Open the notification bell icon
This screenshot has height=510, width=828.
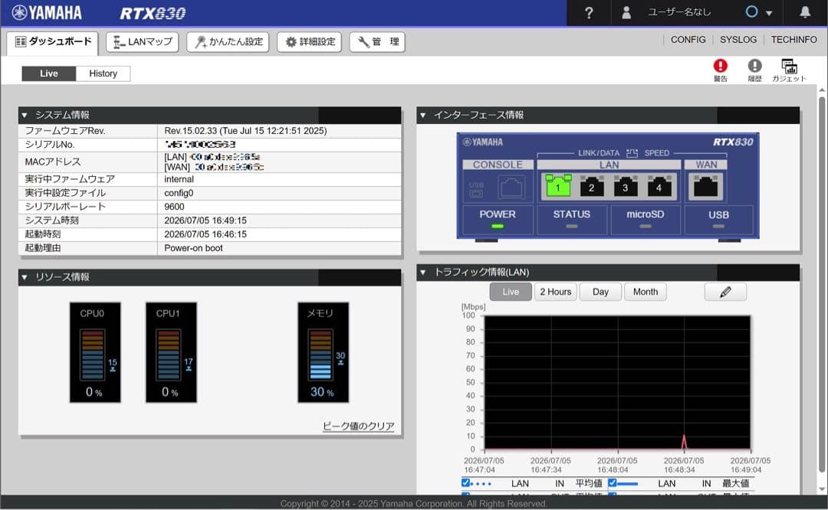tap(805, 12)
